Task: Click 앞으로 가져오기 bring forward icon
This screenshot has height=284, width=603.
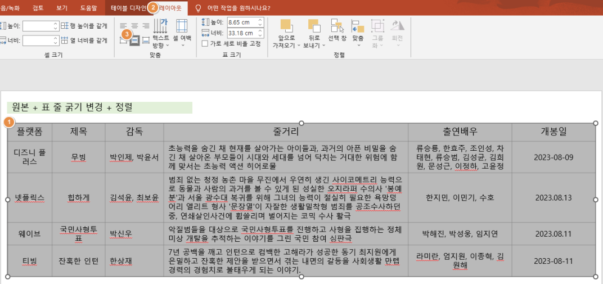Action: tap(286, 26)
